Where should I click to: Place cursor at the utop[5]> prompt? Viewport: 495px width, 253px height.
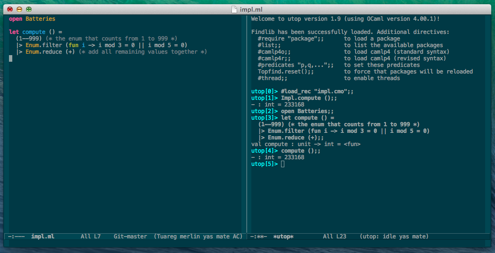(282, 164)
